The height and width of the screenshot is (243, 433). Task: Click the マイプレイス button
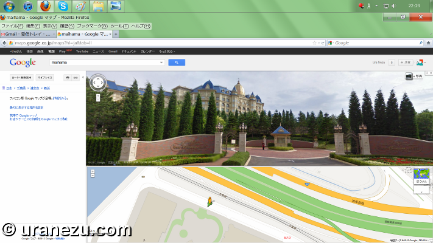click(x=44, y=78)
